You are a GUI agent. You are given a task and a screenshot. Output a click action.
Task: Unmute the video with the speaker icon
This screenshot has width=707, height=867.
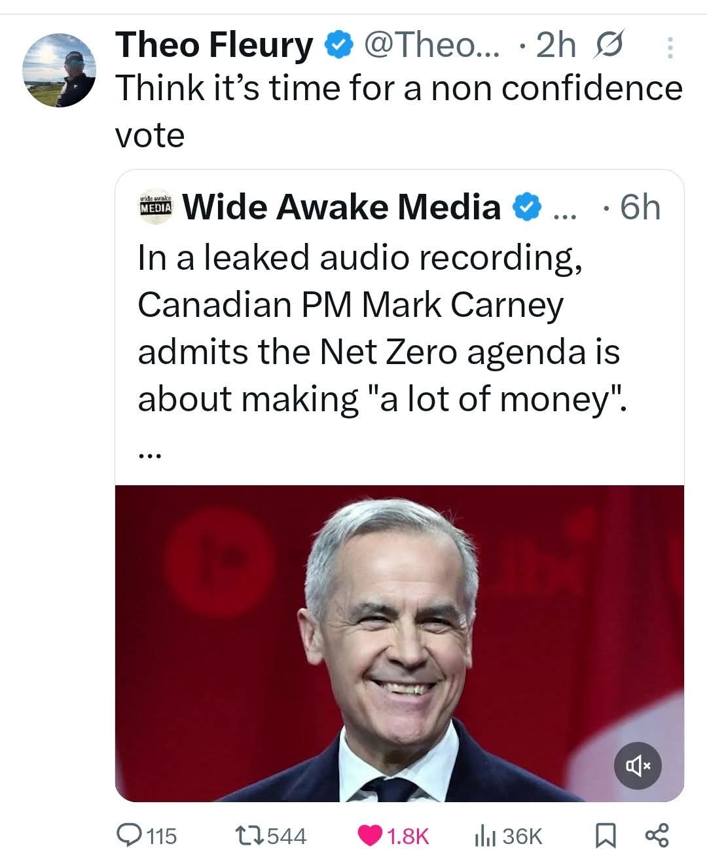pos(638,765)
